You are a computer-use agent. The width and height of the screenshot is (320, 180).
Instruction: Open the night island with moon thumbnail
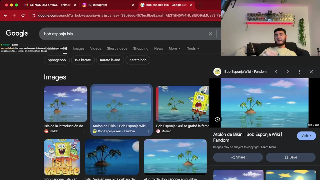112,157
